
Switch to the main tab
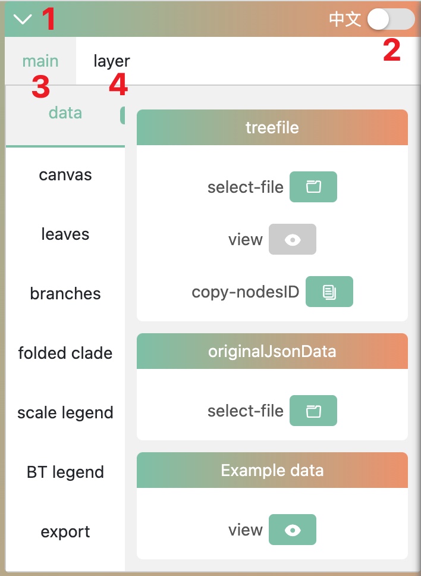coord(40,61)
